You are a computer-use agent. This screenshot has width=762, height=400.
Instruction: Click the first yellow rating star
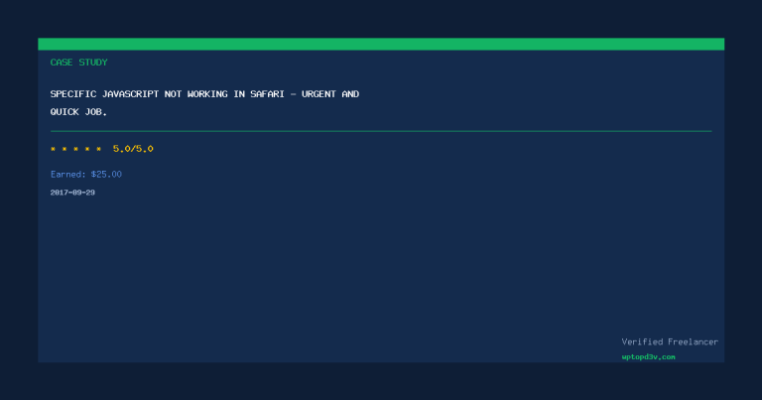coord(53,149)
